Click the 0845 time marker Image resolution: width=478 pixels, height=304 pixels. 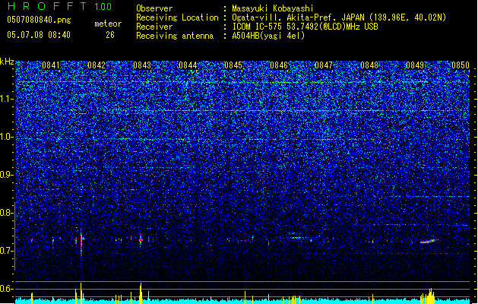tap(233, 65)
